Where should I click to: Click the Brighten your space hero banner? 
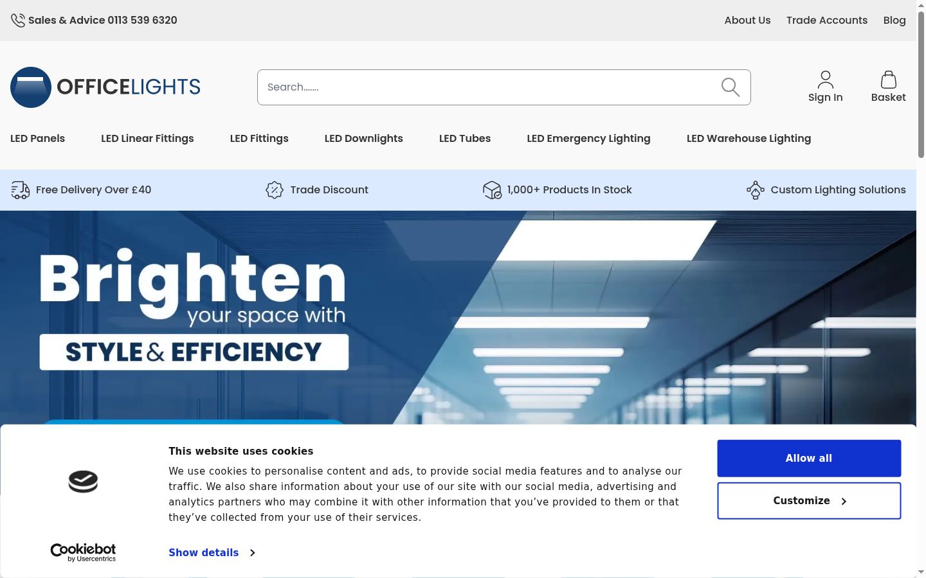(x=458, y=317)
